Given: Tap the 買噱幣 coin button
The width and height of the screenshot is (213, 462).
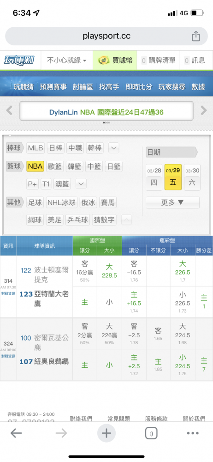Looking at the screenshot, I should 115,61.
